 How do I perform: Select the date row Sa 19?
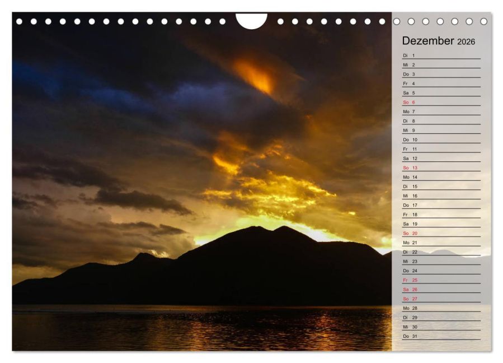click(x=441, y=224)
